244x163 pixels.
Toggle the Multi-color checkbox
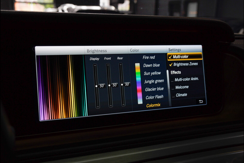[171, 57]
